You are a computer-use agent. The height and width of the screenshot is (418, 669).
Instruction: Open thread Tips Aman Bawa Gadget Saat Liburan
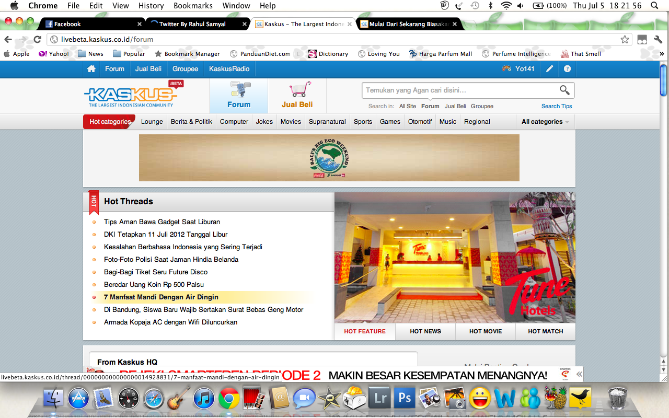point(162,222)
